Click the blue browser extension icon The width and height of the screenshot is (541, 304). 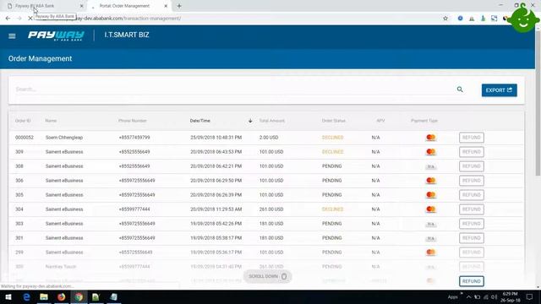click(460, 19)
